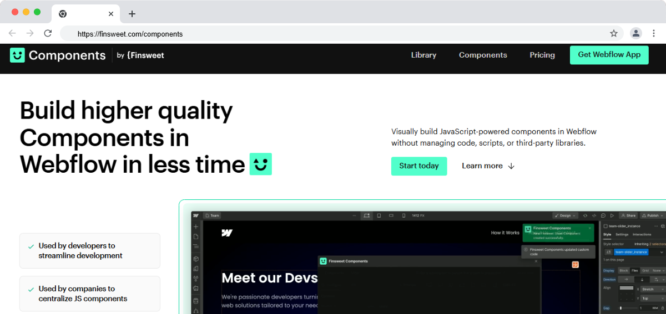Open the Pricing page
This screenshot has width=666, height=314.
(542, 55)
